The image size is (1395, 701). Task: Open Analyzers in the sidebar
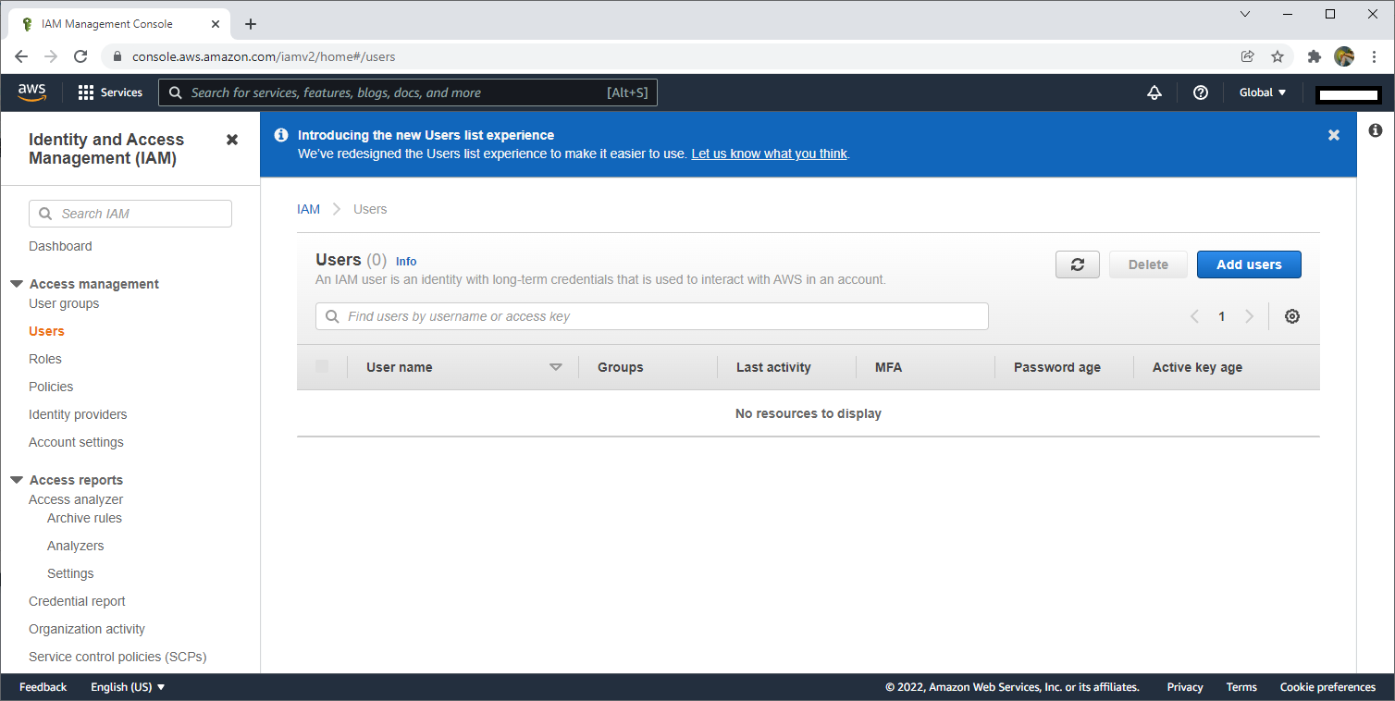coord(76,546)
